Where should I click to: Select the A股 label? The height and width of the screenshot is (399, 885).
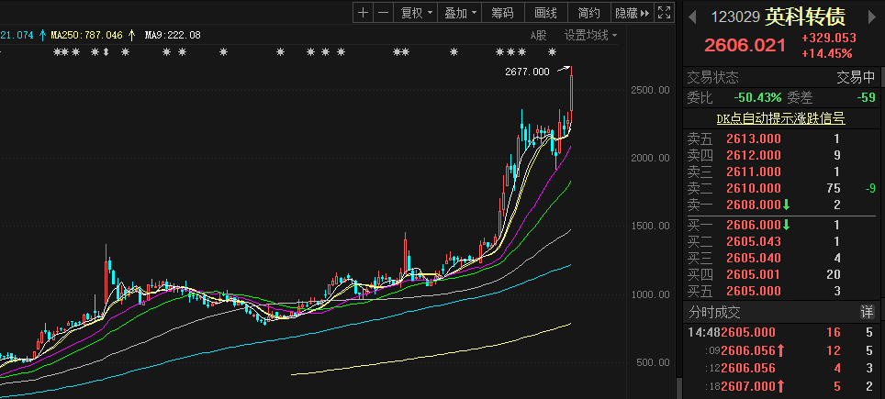tap(538, 35)
